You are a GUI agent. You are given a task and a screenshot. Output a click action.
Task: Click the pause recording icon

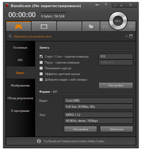point(131,26)
